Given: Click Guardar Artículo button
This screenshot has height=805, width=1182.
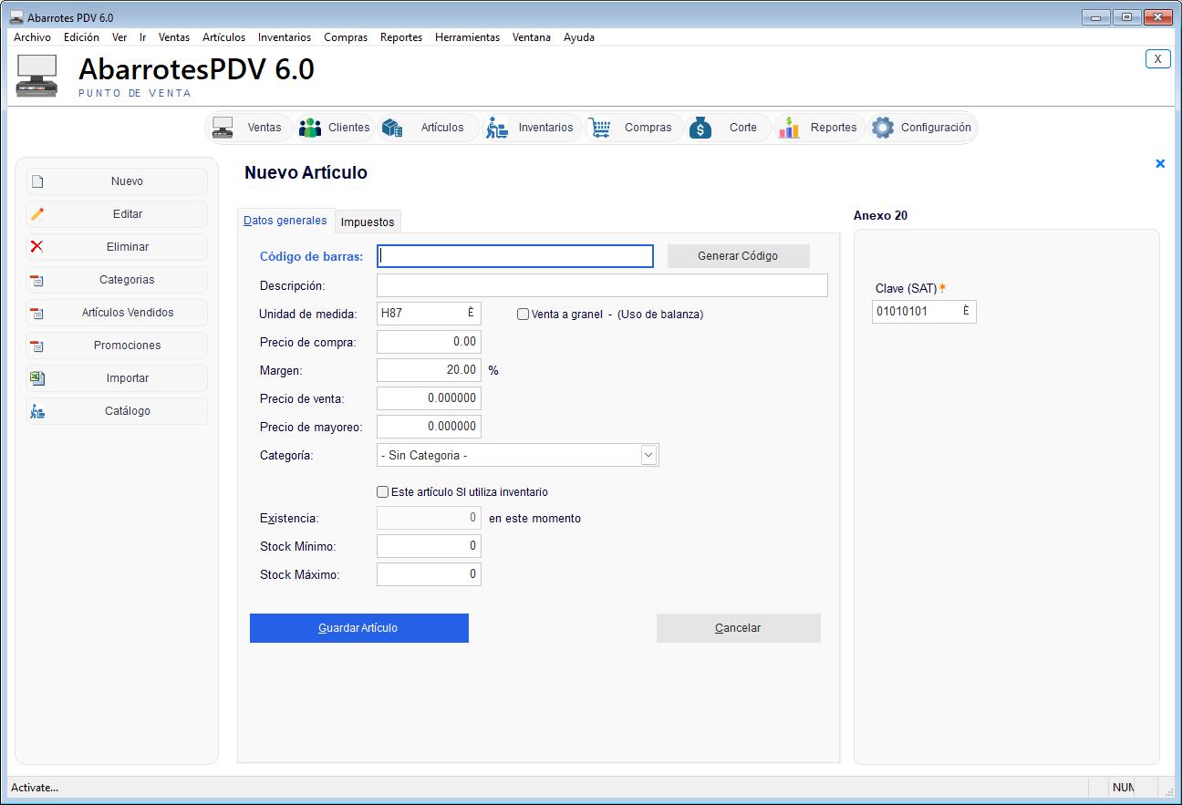Looking at the screenshot, I should [359, 628].
